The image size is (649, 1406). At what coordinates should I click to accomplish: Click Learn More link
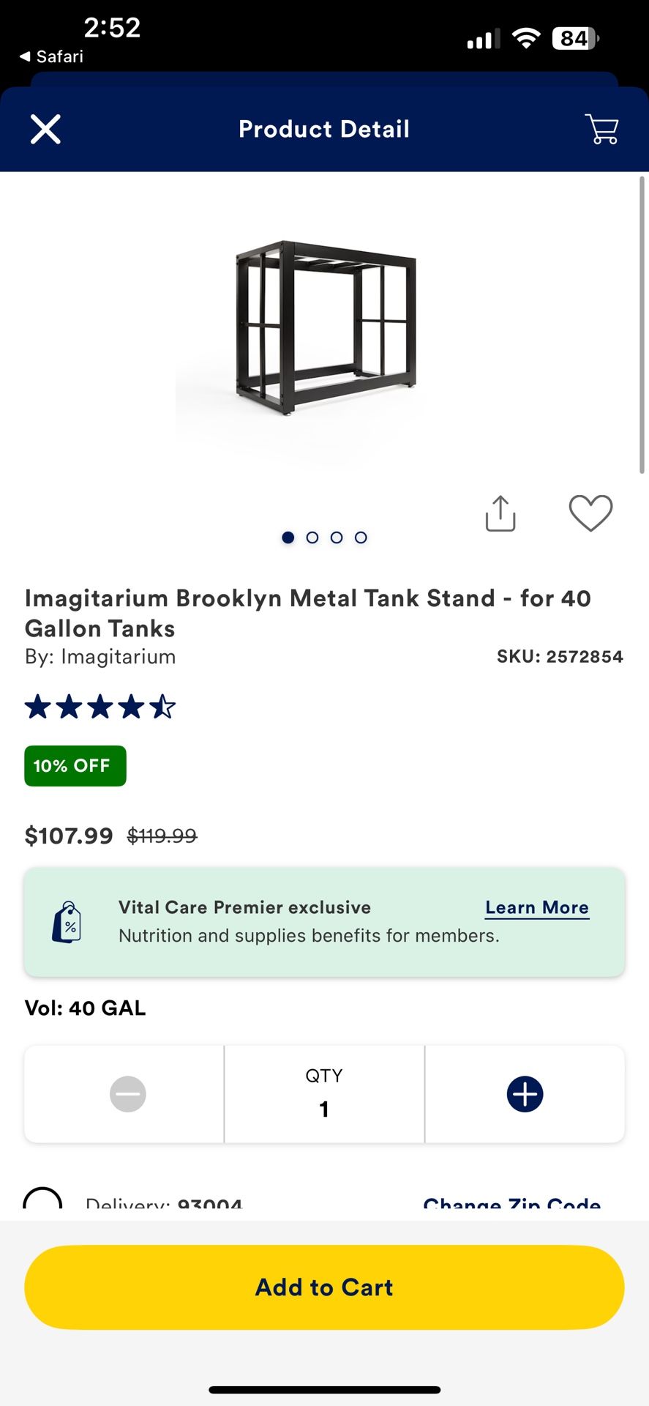[x=537, y=907]
